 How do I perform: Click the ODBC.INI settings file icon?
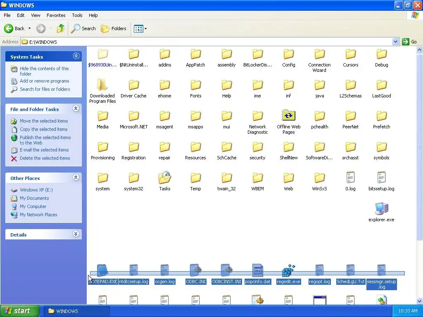[195, 270]
